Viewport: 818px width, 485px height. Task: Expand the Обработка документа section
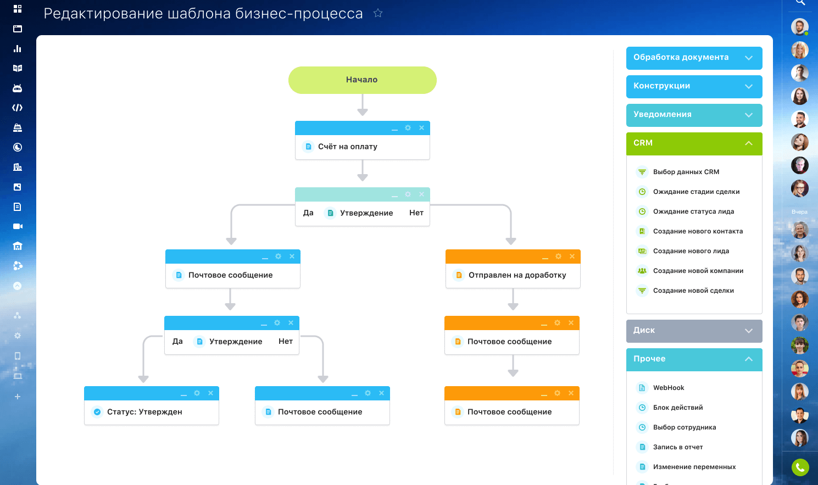point(694,58)
